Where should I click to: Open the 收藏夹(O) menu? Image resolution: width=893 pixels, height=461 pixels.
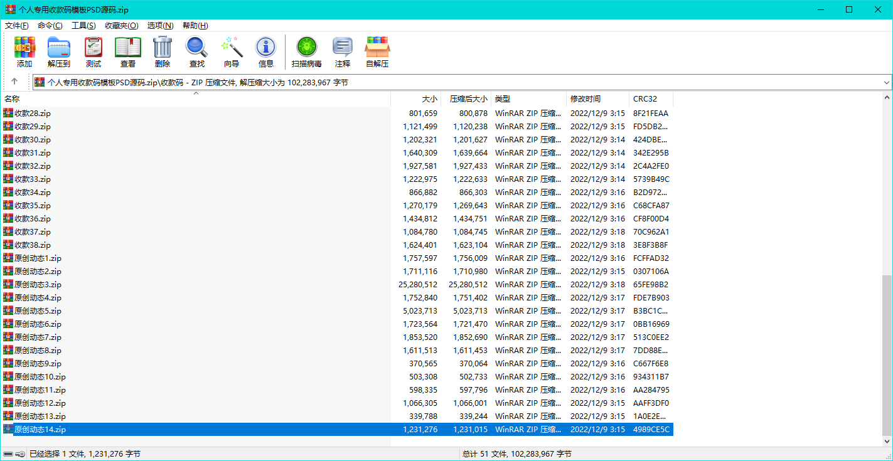tap(122, 26)
